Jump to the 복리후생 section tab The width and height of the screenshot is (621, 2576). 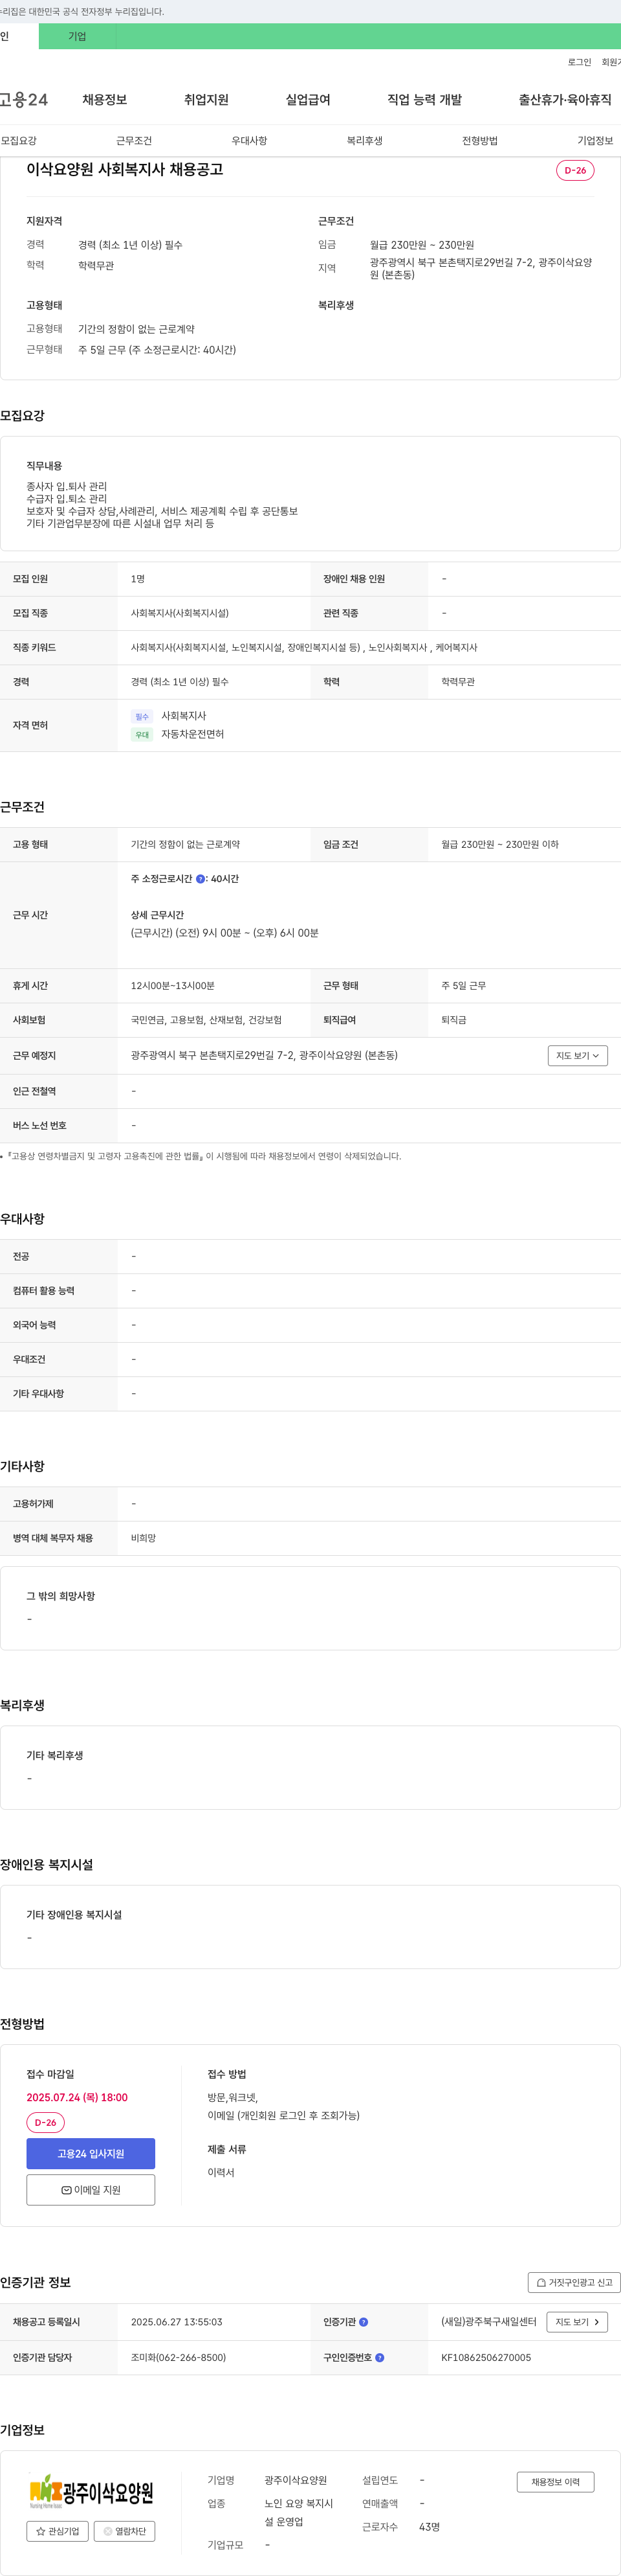click(364, 141)
